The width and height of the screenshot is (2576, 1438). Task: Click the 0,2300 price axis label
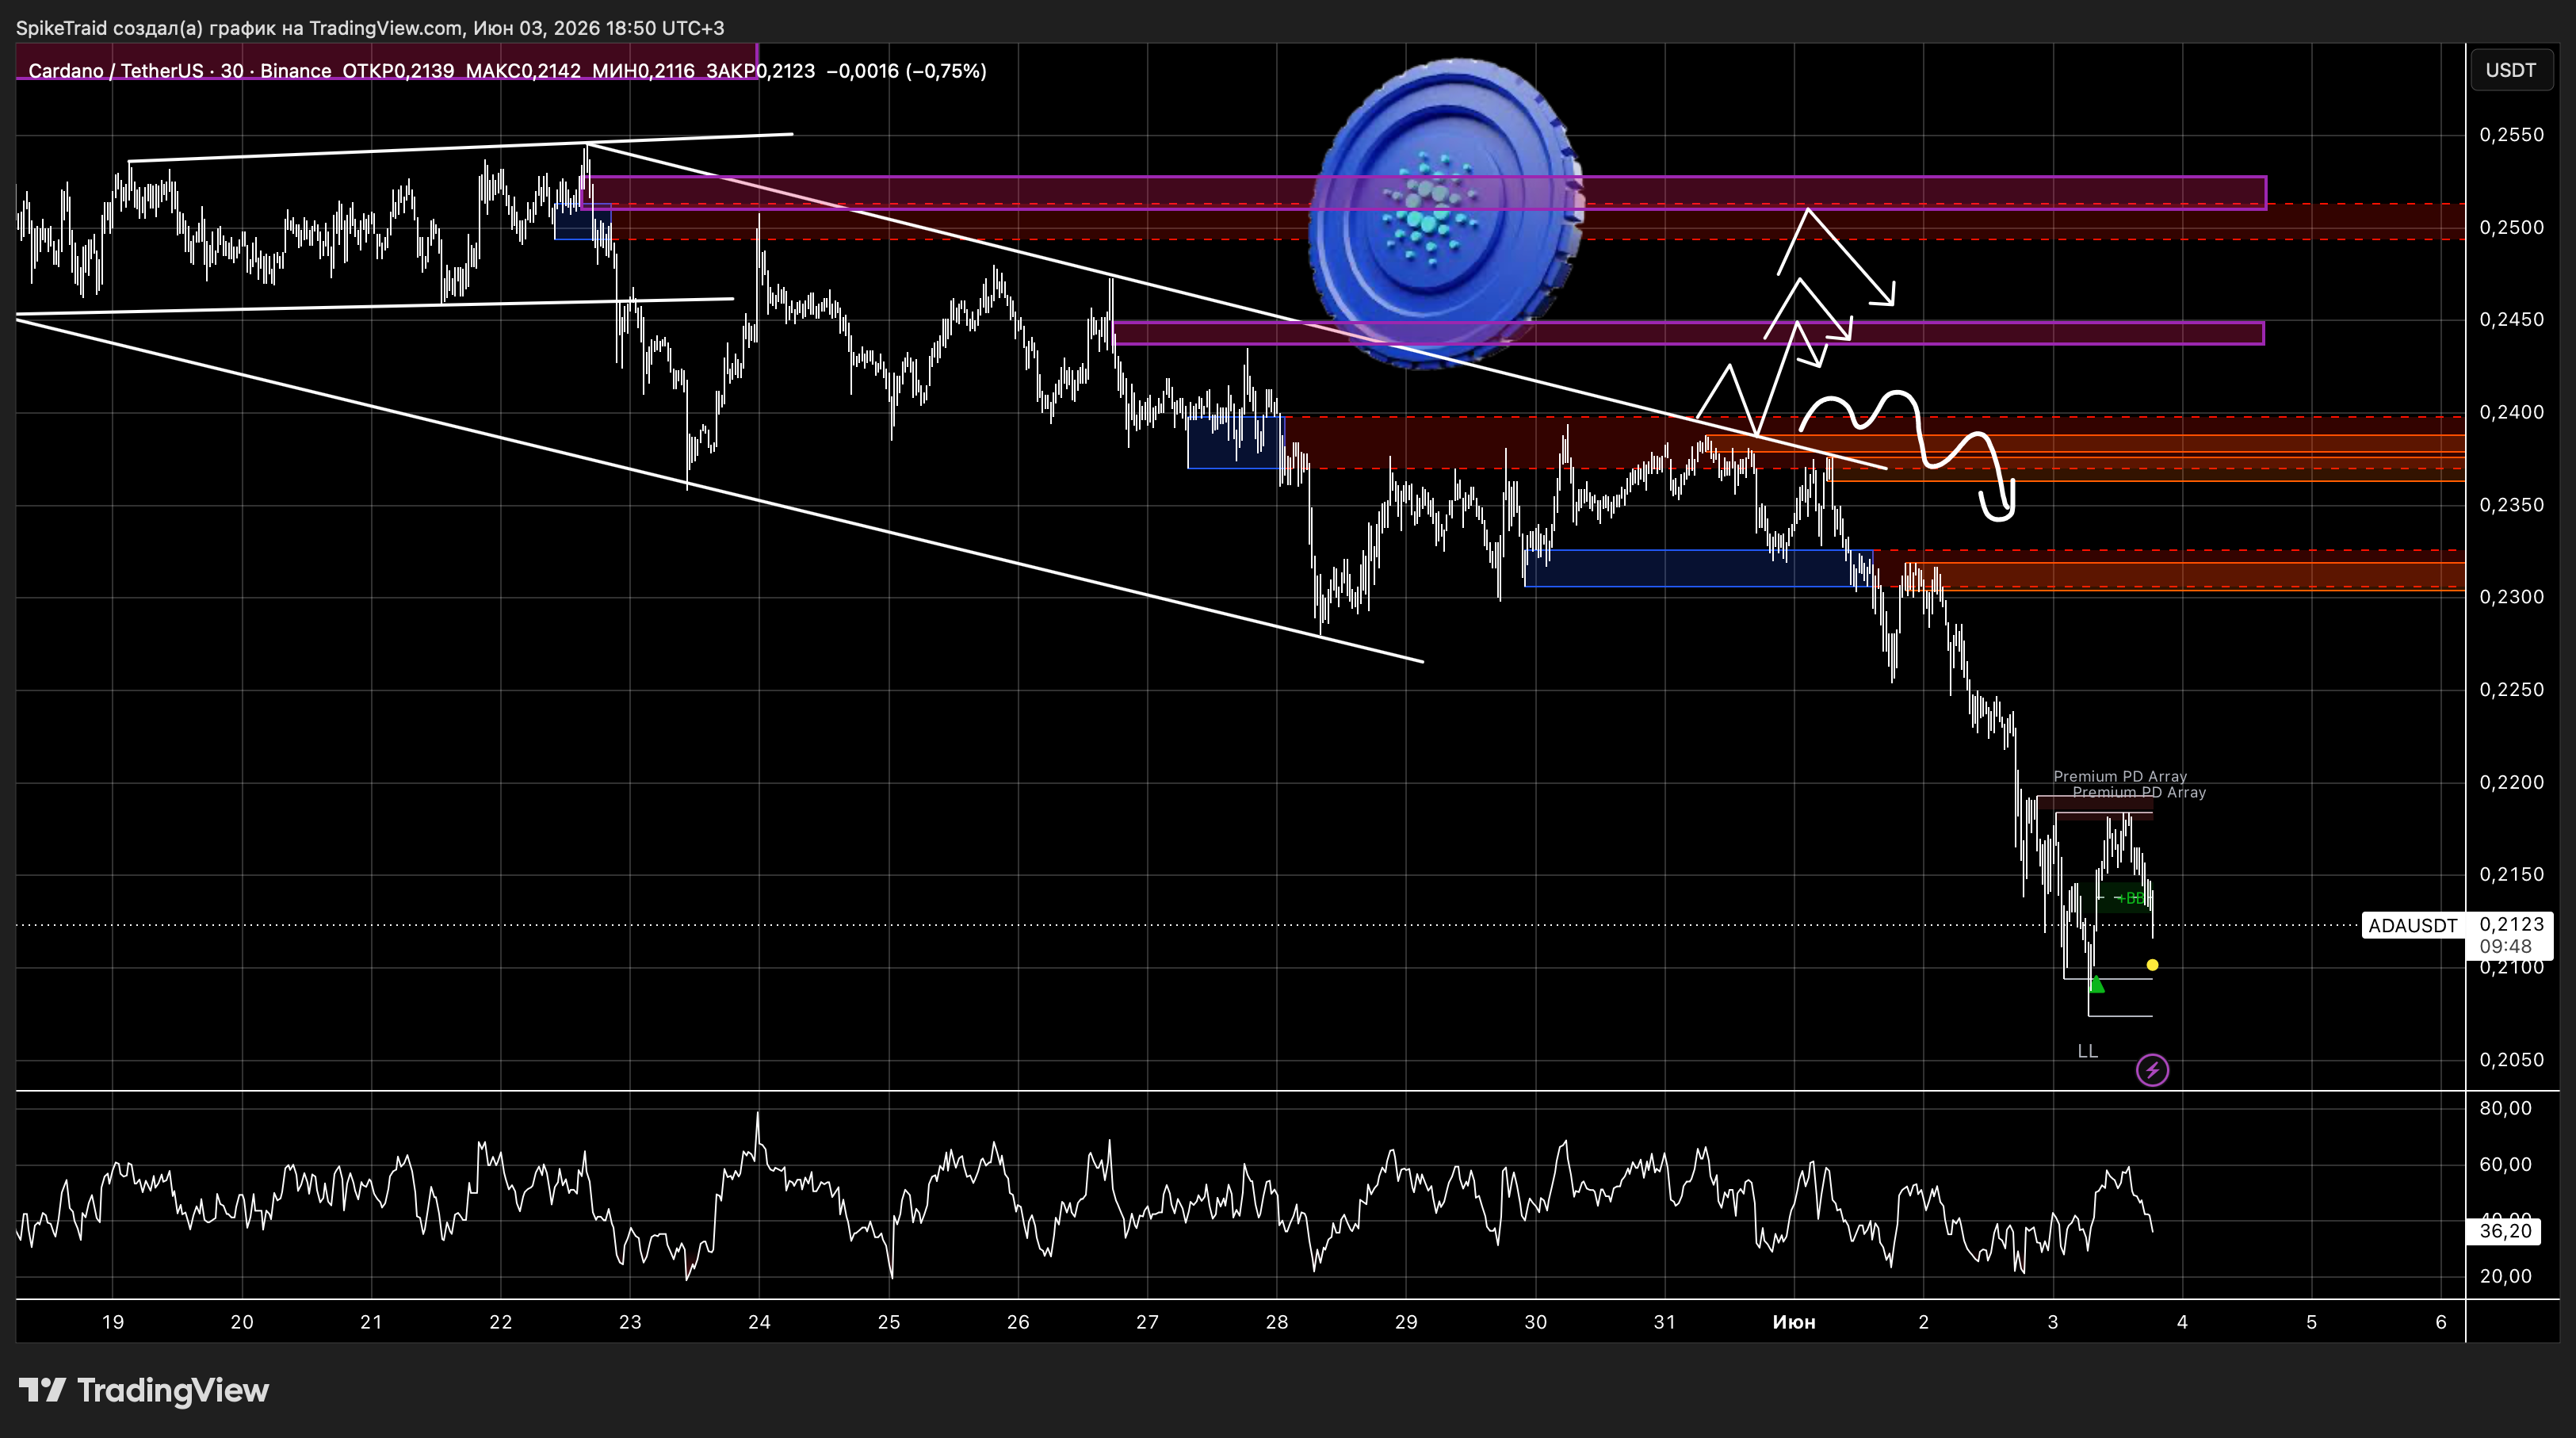click(2511, 597)
